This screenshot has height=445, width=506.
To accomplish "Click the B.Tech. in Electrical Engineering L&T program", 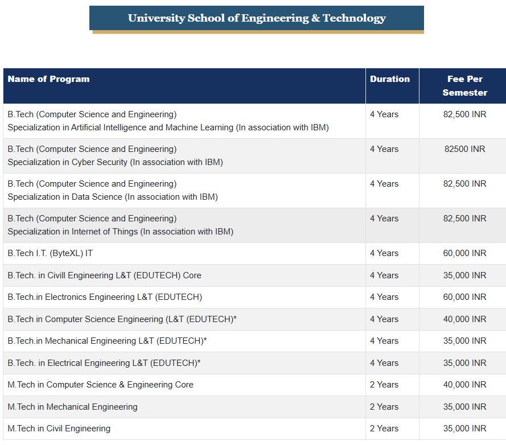I will click(104, 363).
